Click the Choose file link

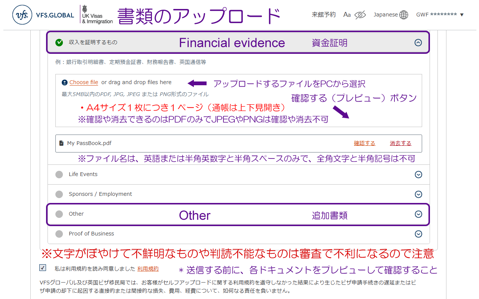coord(84,83)
